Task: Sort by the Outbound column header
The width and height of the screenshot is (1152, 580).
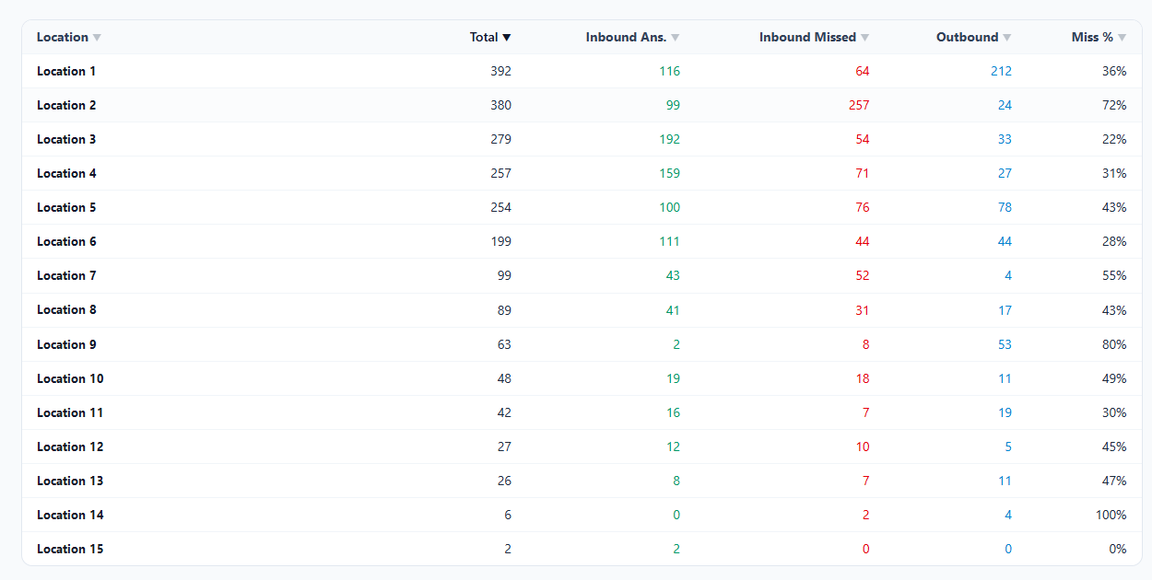Action: pyautogui.click(x=974, y=38)
